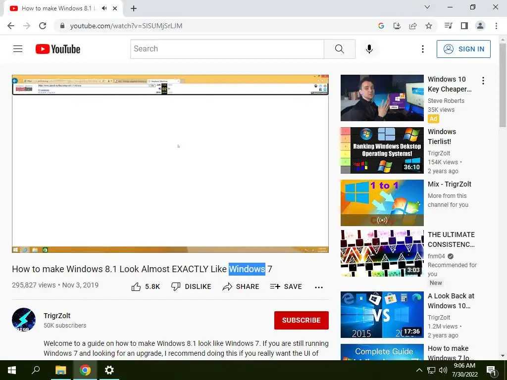Open media controls in Chrome toolbar
The image size is (507, 380).
449,26
